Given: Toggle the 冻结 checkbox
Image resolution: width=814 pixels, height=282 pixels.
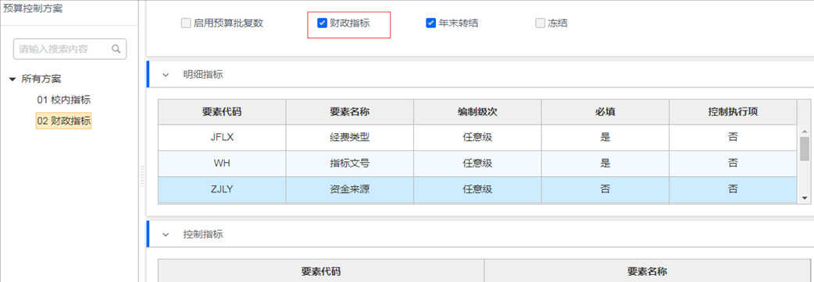Looking at the screenshot, I should pyautogui.click(x=540, y=23).
